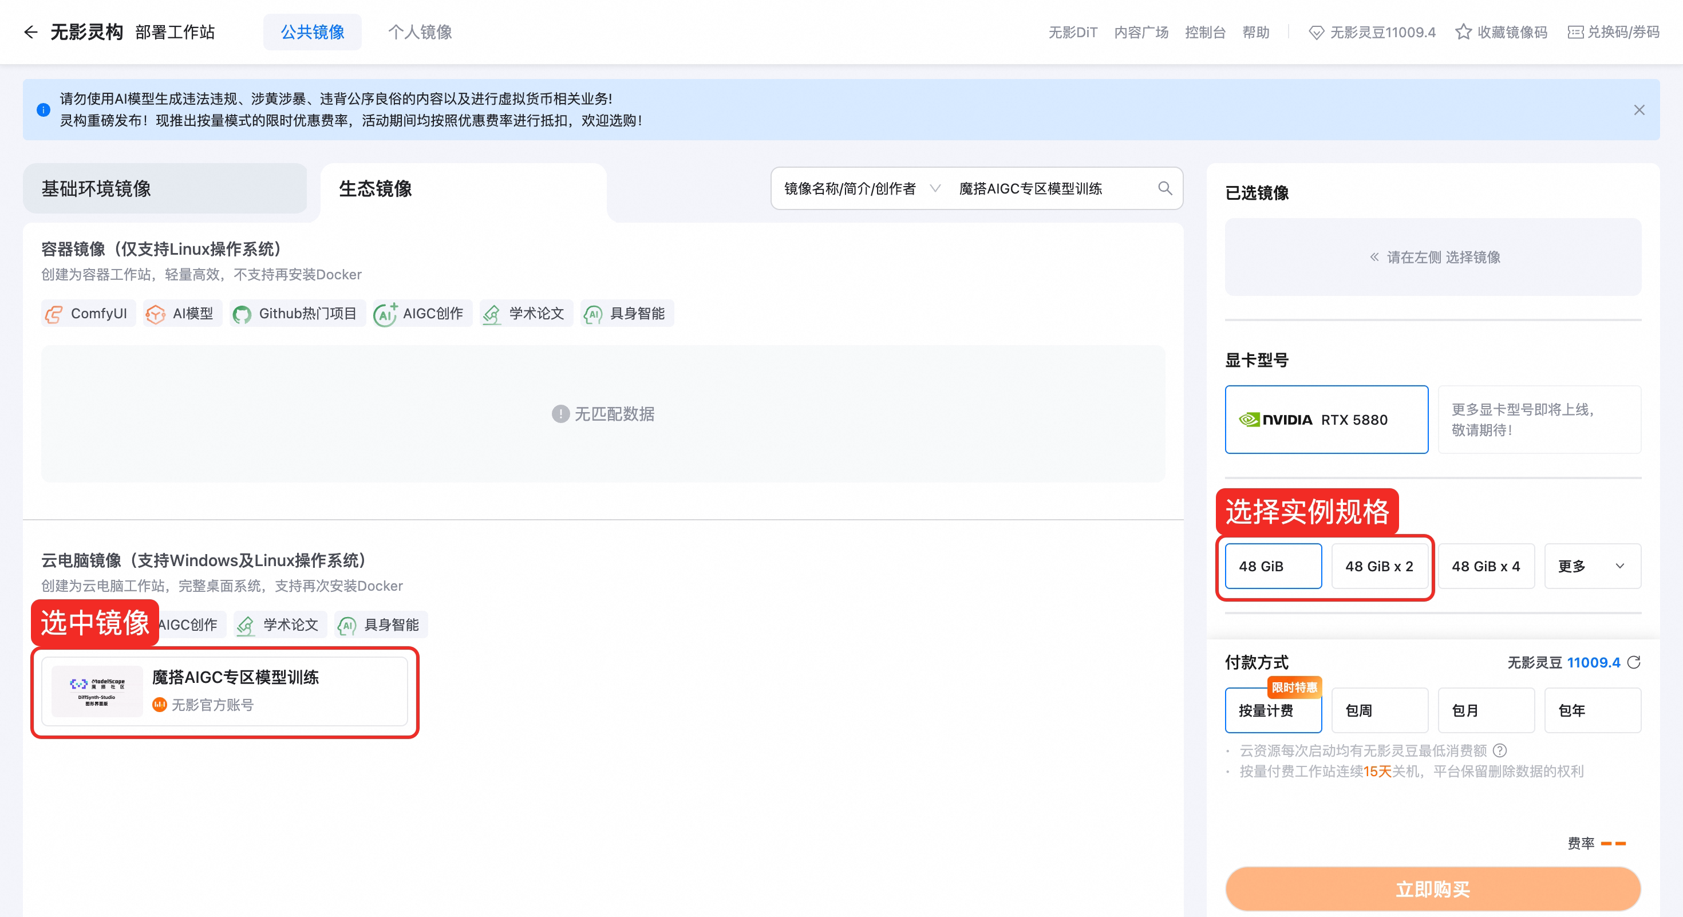The height and width of the screenshot is (917, 1683).
Task: Click the search magnifier icon
Action: tap(1165, 189)
